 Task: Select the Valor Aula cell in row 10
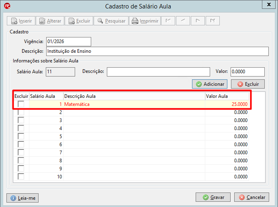[227, 177]
